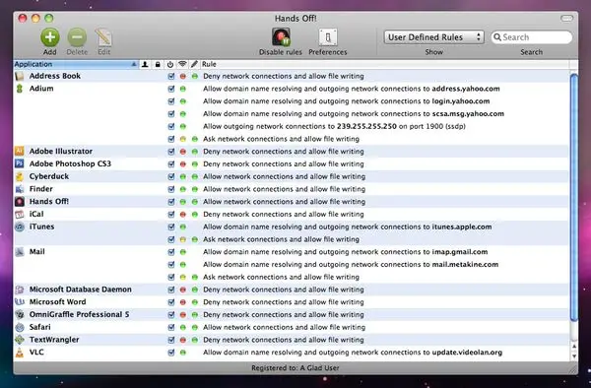This screenshot has height=388, width=591.
Task: Click the green Add rule button
Action: pos(50,36)
